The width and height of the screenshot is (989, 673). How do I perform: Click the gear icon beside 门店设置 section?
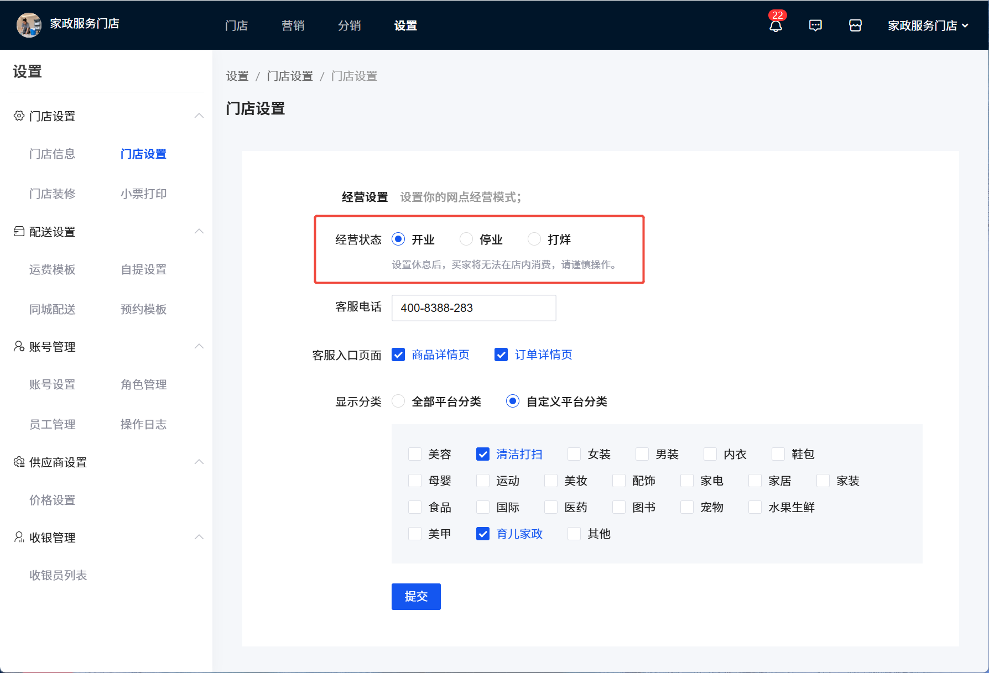click(19, 116)
